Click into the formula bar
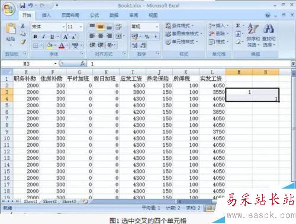 click(x=189, y=64)
